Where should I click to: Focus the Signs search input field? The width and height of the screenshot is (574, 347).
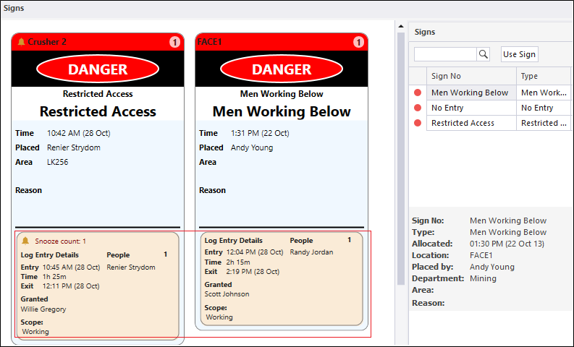[x=445, y=54]
